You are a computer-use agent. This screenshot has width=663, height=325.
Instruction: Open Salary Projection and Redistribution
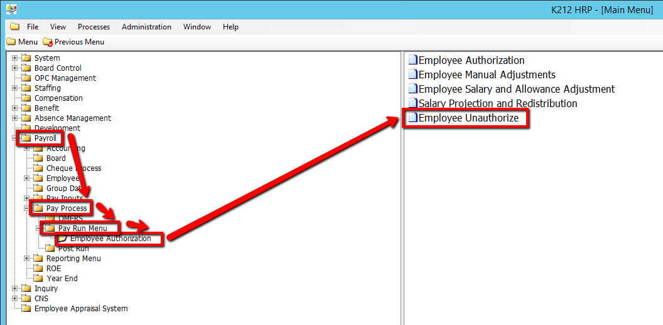pyautogui.click(x=497, y=103)
